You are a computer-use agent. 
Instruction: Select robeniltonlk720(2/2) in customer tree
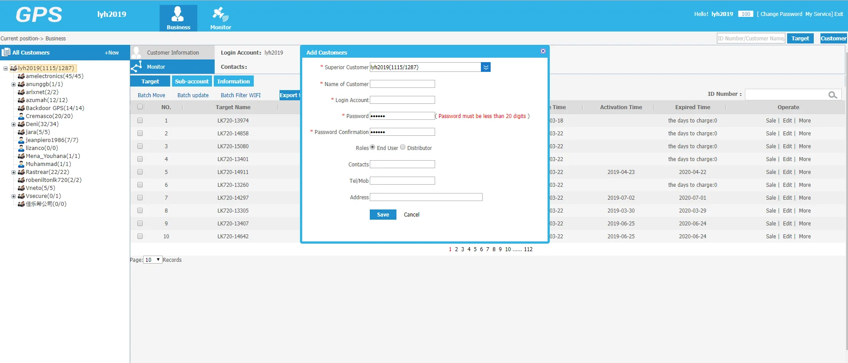point(53,180)
